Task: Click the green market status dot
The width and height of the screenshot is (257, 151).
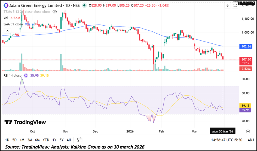Action: [x=85, y=5]
